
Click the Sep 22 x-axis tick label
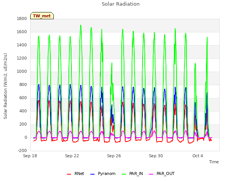coord(72,156)
